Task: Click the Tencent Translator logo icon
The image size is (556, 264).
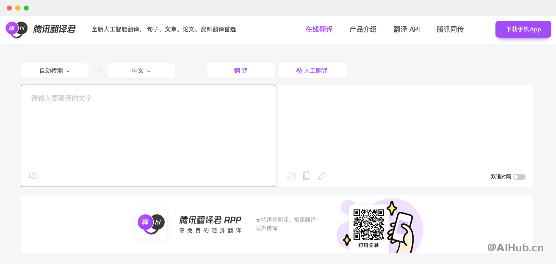Action: coord(17,29)
